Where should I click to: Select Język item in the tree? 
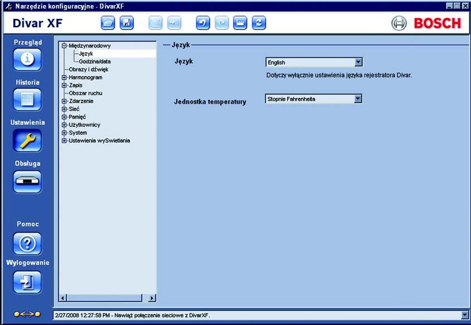[86, 53]
